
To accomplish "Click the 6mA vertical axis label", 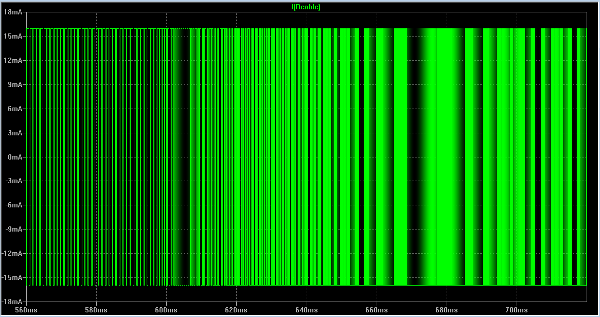I will [15, 109].
